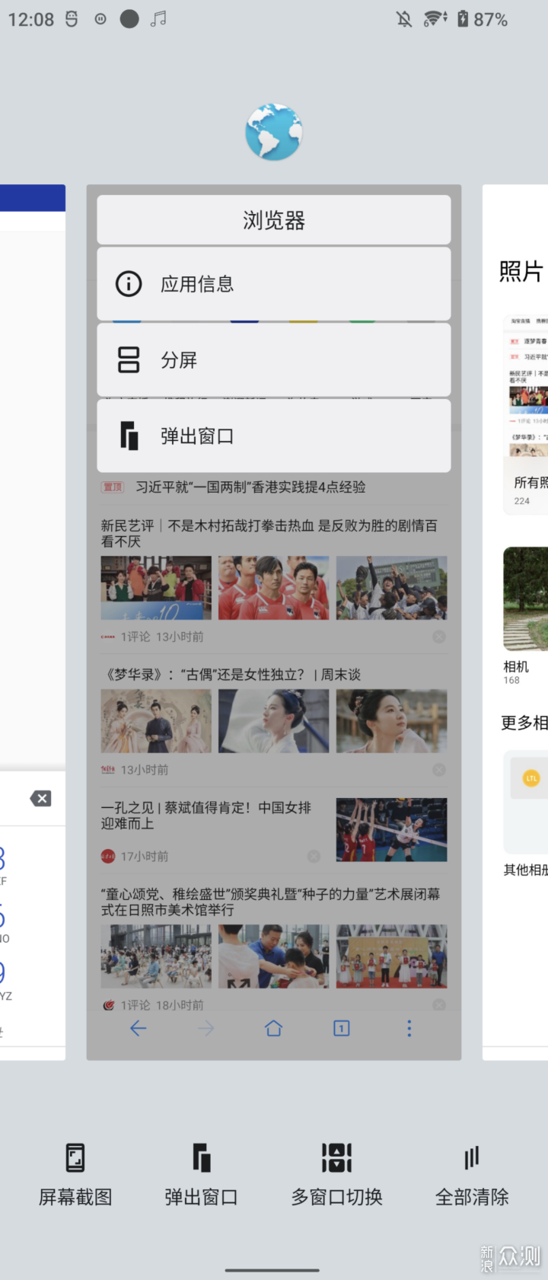548x1280 pixels.
Task: Tap the bottom navigation gesture bar
Action: [272, 1269]
